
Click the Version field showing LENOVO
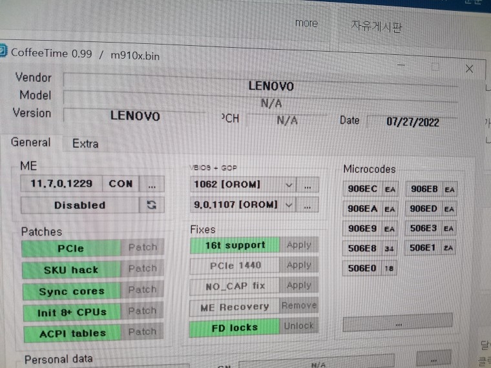point(134,115)
